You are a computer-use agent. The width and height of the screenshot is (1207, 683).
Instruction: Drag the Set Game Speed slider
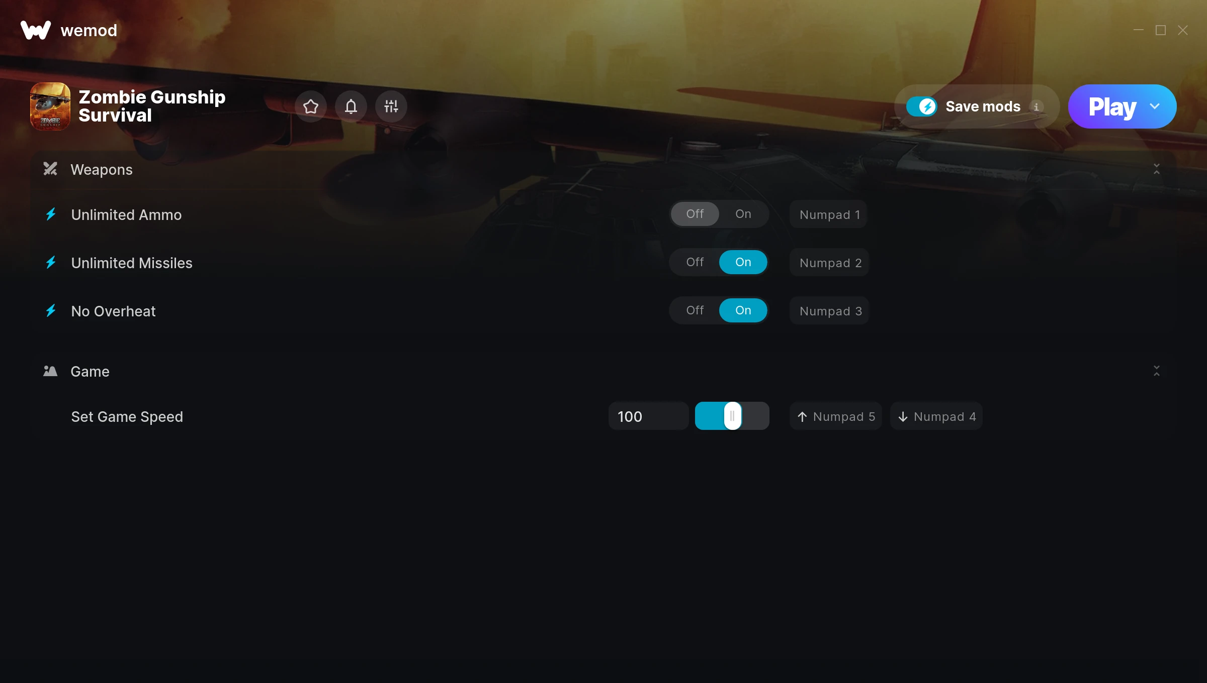[x=732, y=416]
